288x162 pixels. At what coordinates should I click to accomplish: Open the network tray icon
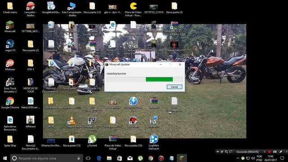(x=248, y=158)
